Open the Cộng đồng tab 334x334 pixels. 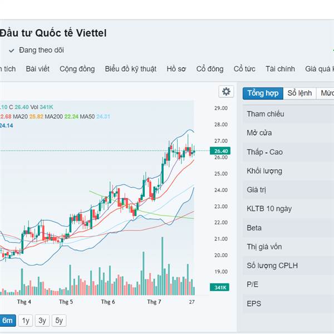click(77, 69)
